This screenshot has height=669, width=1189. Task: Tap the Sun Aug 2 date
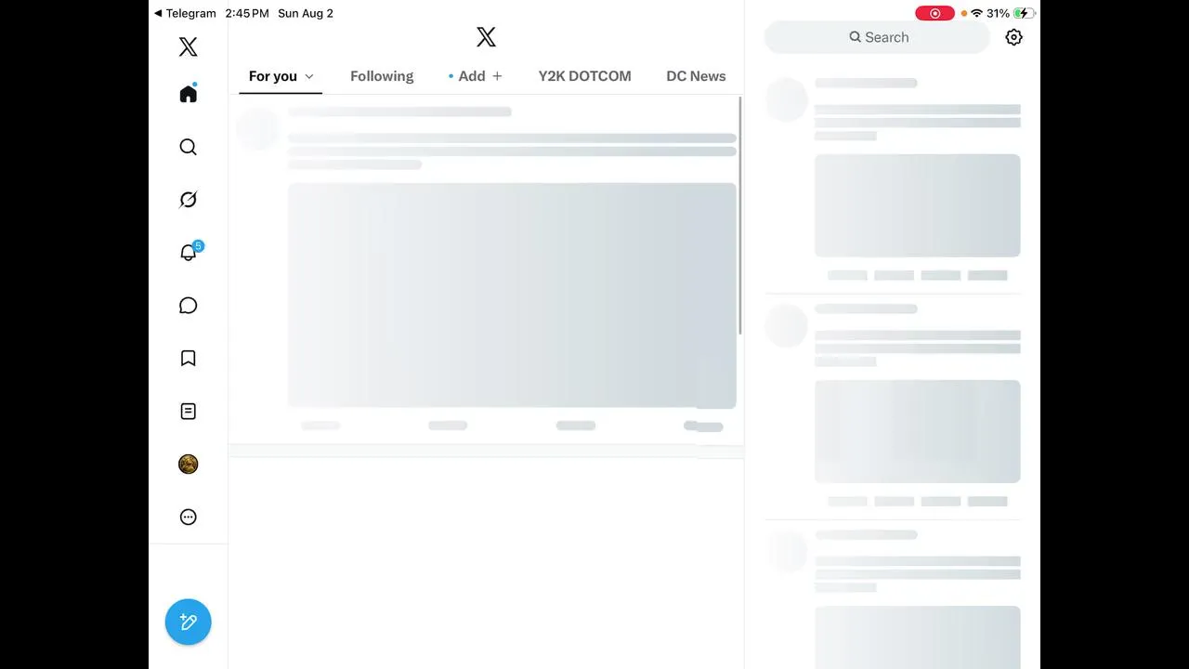[x=306, y=13]
